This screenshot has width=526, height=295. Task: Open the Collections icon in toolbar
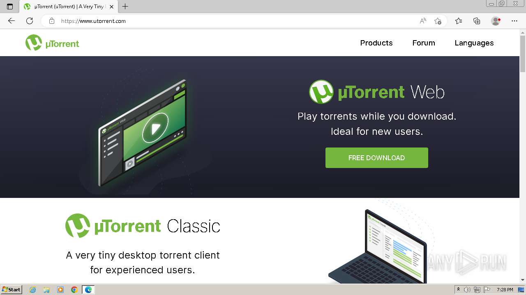(477, 21)
